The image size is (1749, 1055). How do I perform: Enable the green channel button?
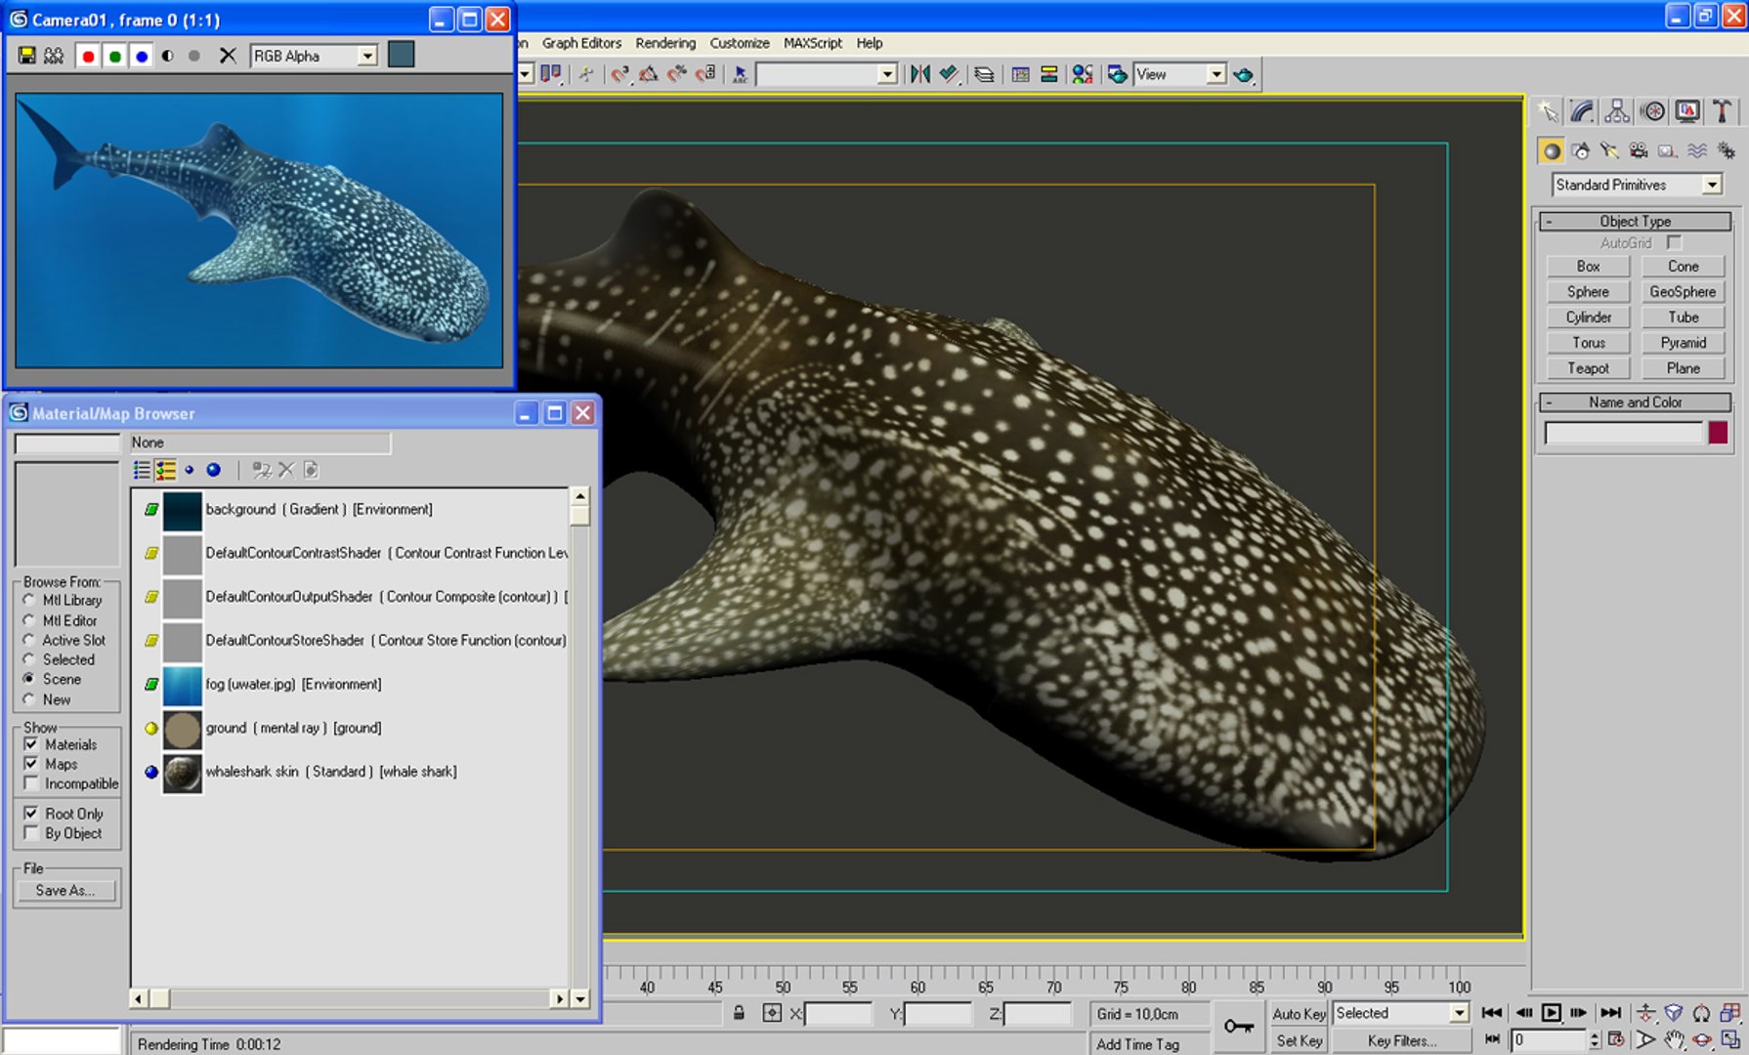(115, 56)
